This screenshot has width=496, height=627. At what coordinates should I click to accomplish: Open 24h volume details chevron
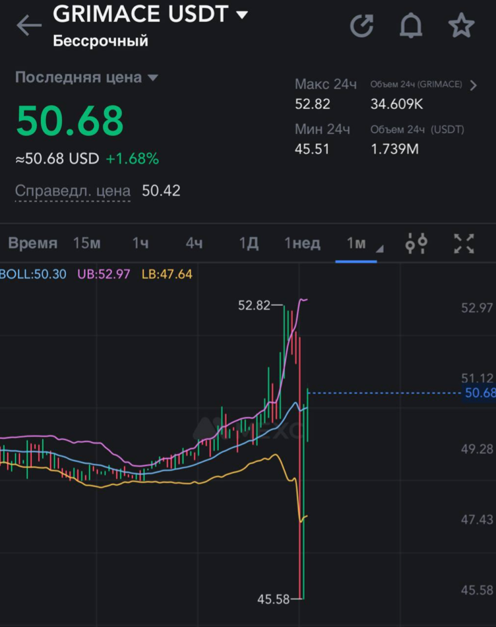[x=473, y=85]
